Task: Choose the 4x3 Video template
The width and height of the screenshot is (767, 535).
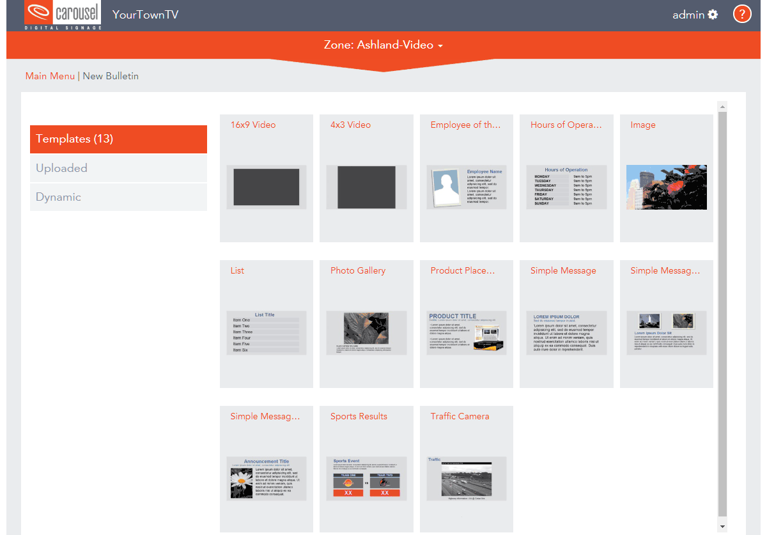Action: coord(366,178)
